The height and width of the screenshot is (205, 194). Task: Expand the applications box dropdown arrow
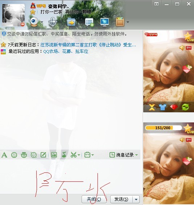pyautogui.click(x=128, y=22)
